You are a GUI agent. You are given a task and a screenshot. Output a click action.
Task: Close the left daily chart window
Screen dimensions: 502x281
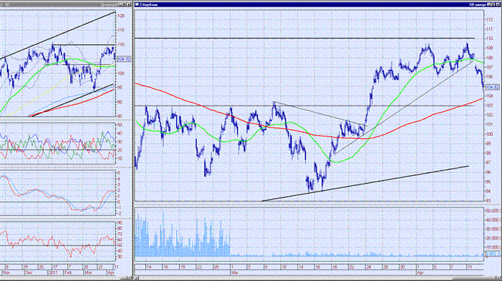pyautogui.click(x=129, y=5)
